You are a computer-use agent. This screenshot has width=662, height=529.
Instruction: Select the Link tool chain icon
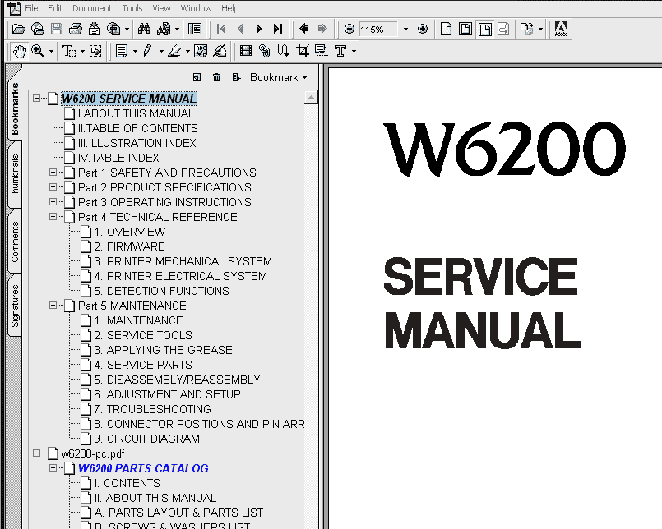coord(265,52)
